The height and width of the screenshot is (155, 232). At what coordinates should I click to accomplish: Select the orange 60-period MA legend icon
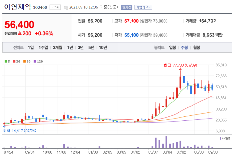(25, 61)
